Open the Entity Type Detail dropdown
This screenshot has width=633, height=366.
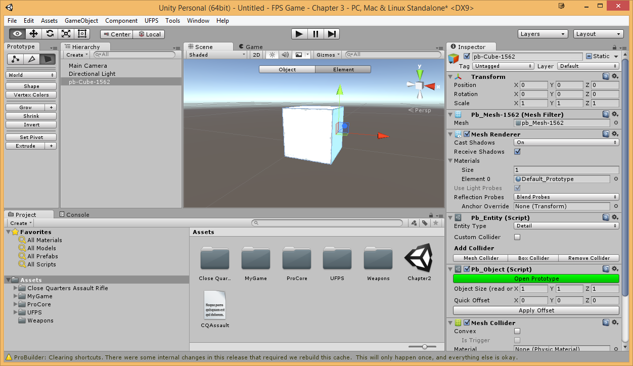point(566,226)
